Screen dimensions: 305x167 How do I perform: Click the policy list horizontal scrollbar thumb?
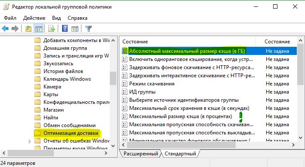pos(181,145)
